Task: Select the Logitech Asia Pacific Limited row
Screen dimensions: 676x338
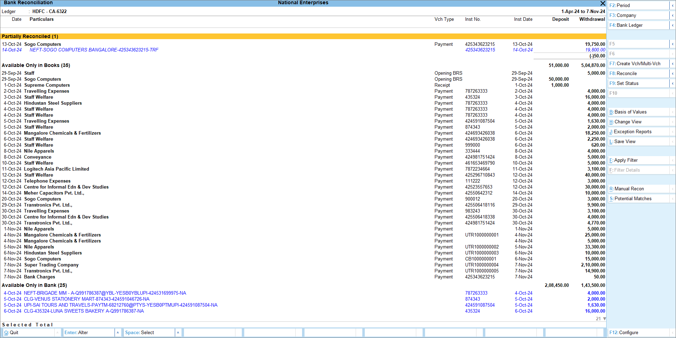Action: coord(303,169)
